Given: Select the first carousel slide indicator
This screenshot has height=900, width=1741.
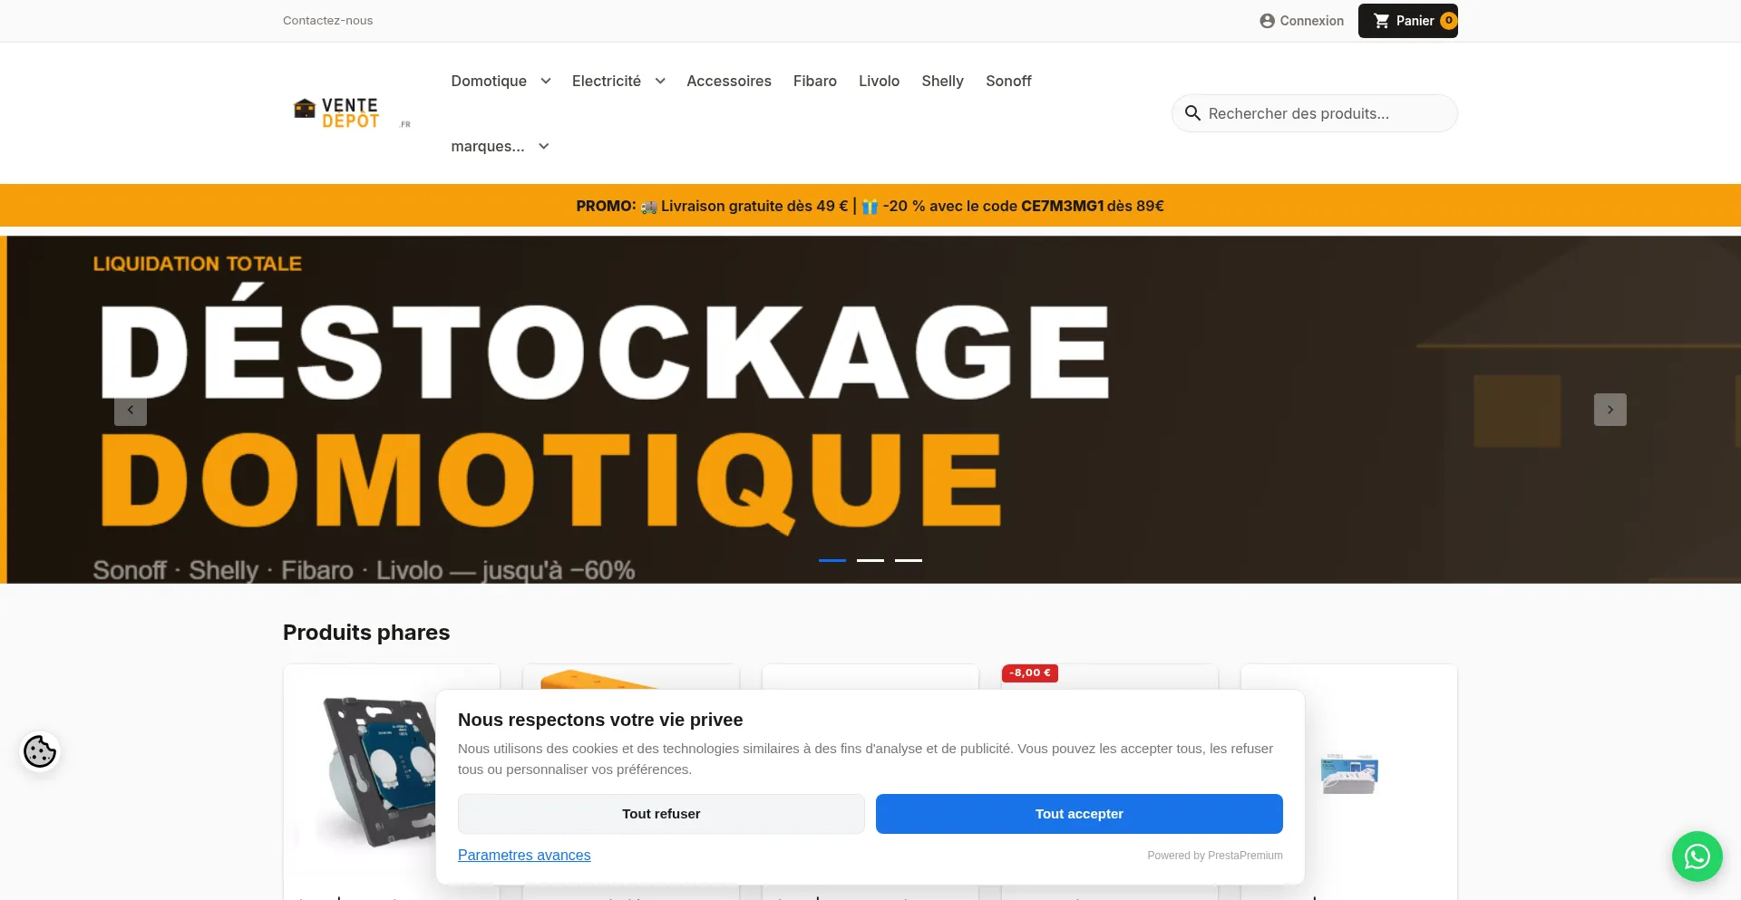Looking at the screenshot, I should [832, 560].
